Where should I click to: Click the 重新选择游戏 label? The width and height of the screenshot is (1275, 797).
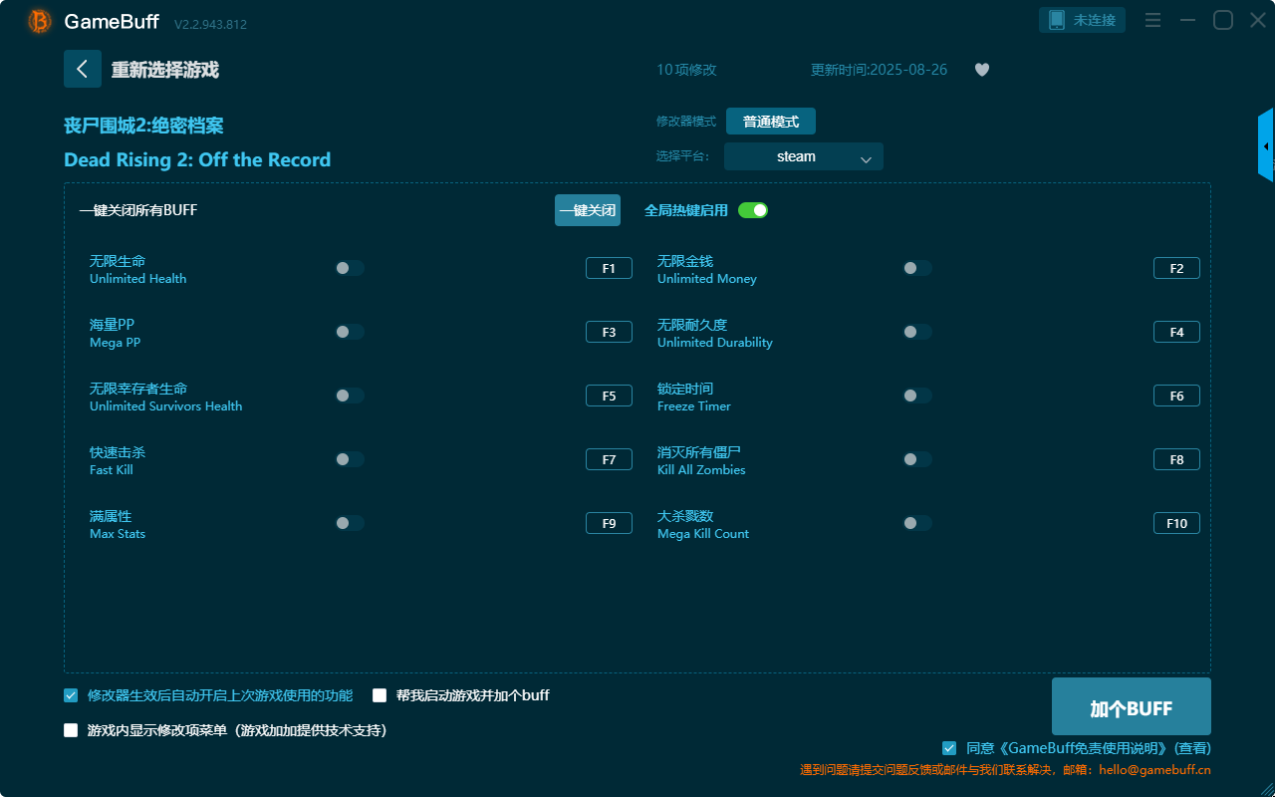pos(164,70)
